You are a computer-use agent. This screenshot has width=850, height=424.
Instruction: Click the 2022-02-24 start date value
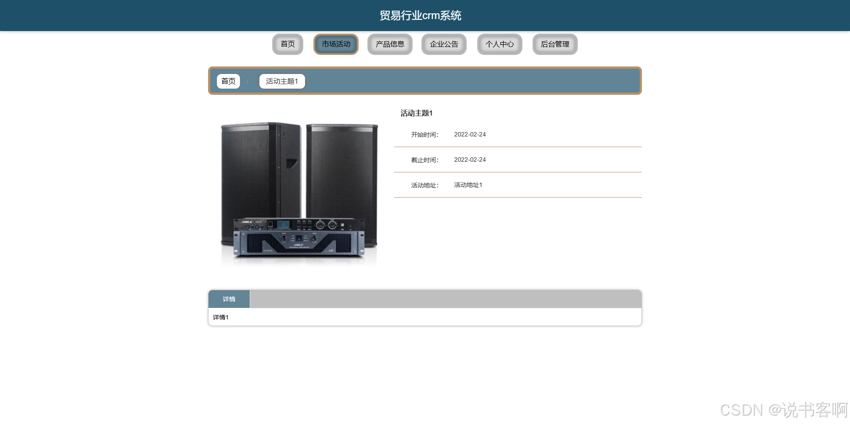tap(470, 134)
